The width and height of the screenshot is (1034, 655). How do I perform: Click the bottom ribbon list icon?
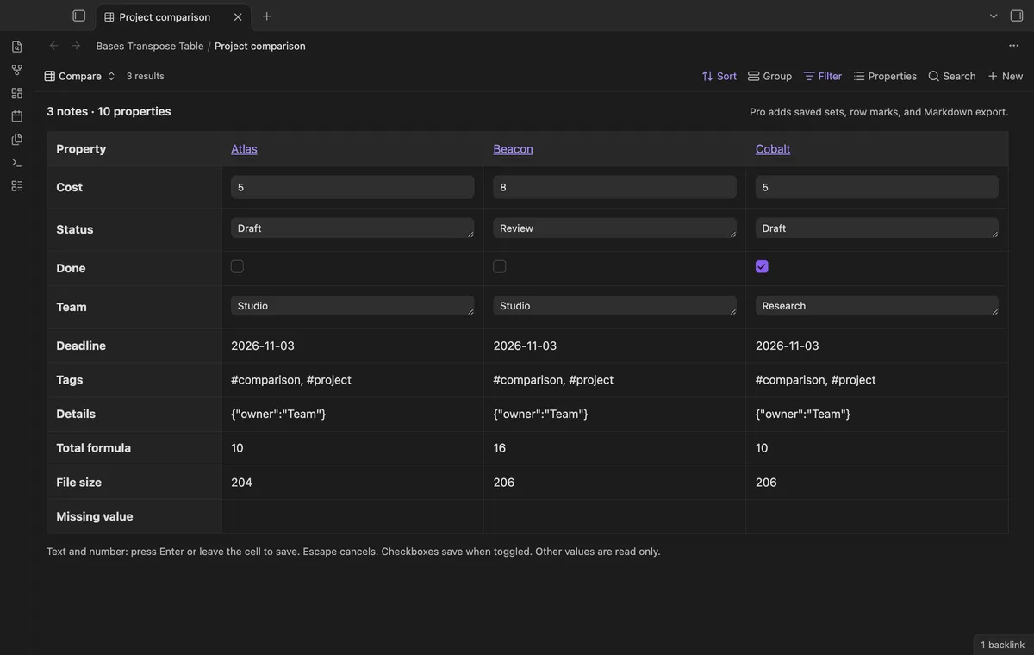pyautogui.click(x=16, y=186)
